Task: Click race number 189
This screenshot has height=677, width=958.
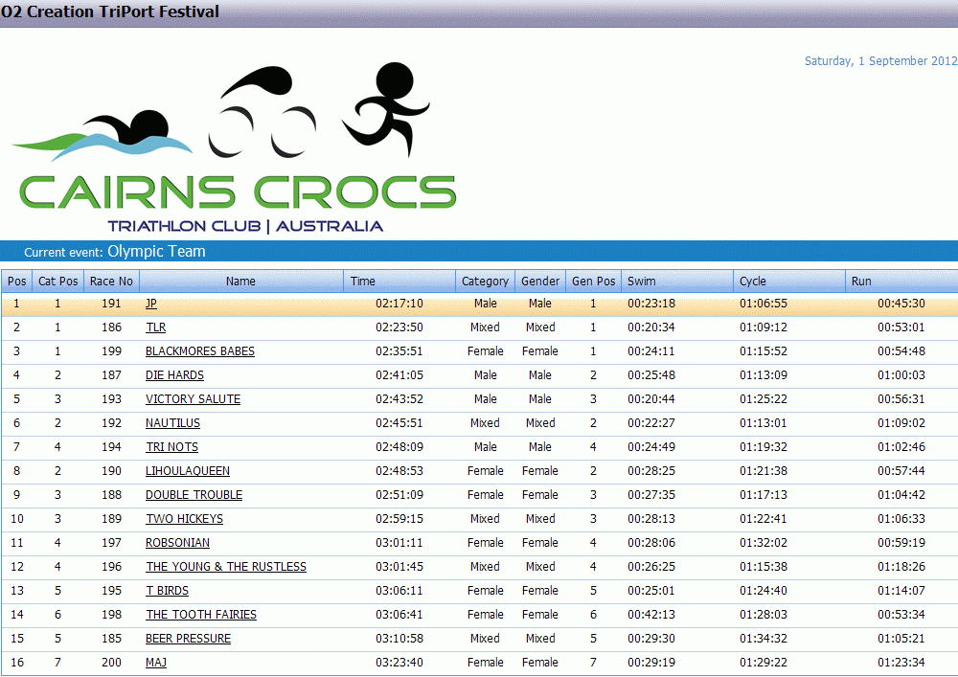Action: (x=111, y=518)
